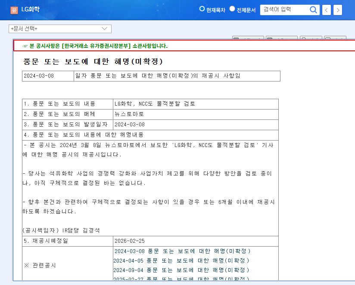
Task: Click the 뉴스토마토 media cell
Action: 196,114
